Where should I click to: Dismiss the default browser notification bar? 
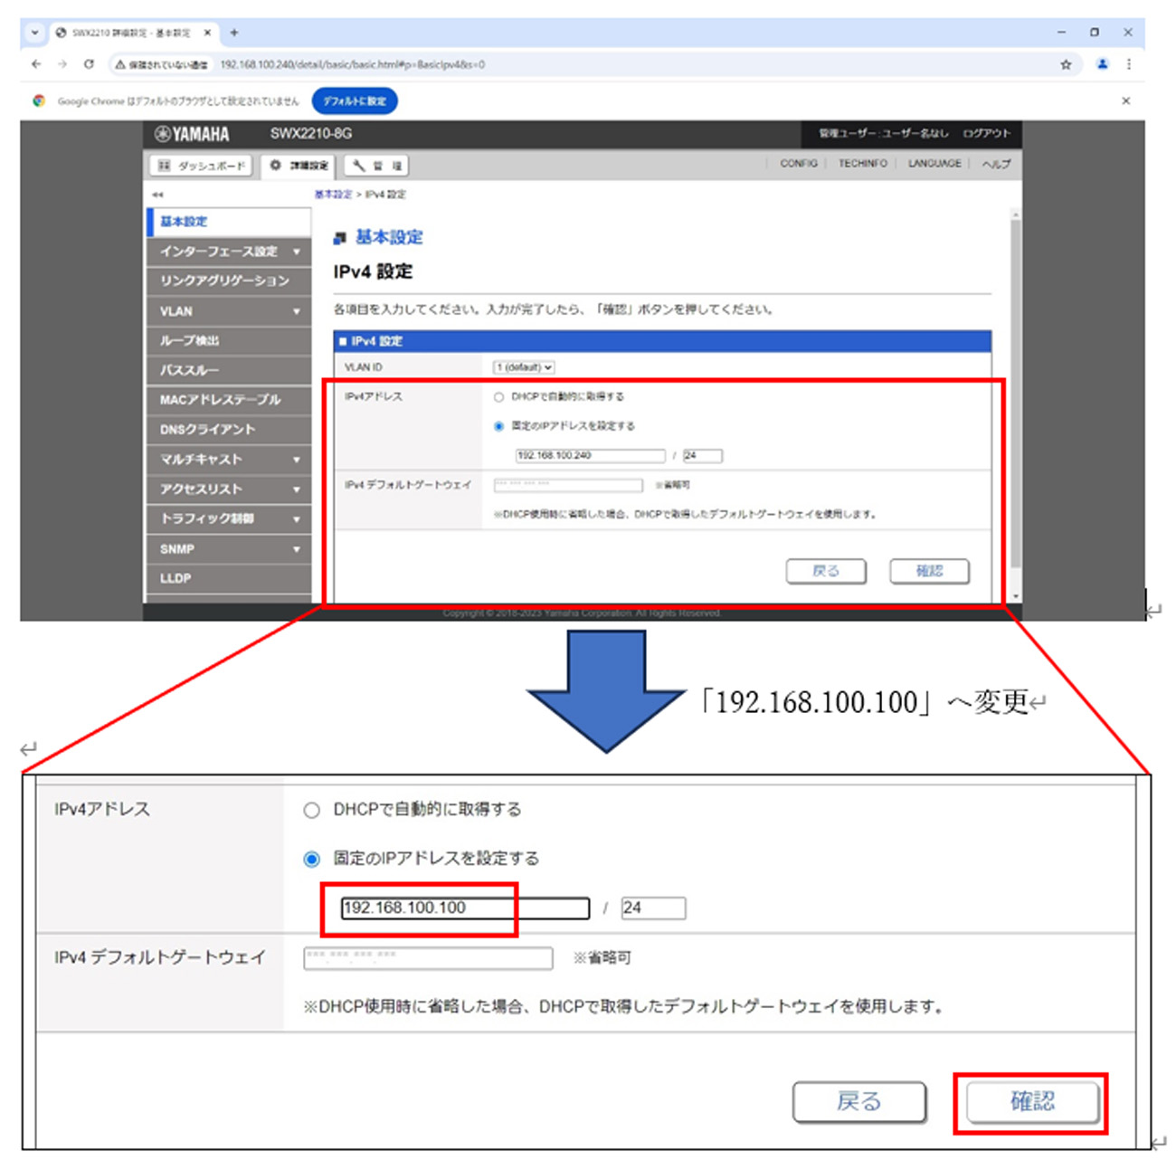1125,100
